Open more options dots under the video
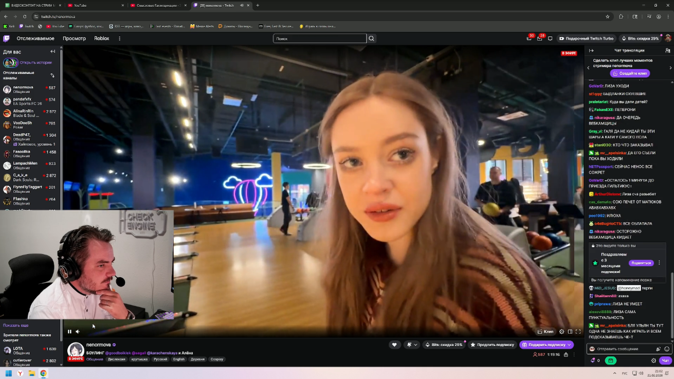The width and height of the screenshot is (674, 379). coord(574,354)
